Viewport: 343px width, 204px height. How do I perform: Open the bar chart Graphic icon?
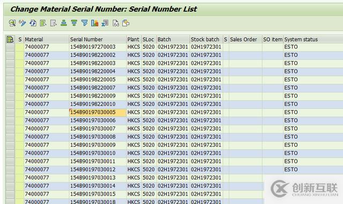(x=95, y=23)
